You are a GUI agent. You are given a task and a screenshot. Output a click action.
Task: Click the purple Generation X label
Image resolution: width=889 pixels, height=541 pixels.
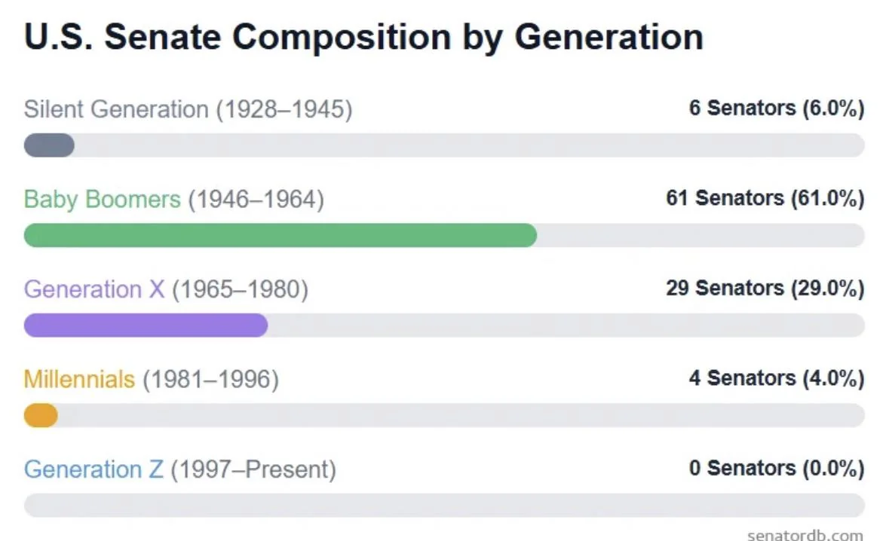click(x=94, y=289)
